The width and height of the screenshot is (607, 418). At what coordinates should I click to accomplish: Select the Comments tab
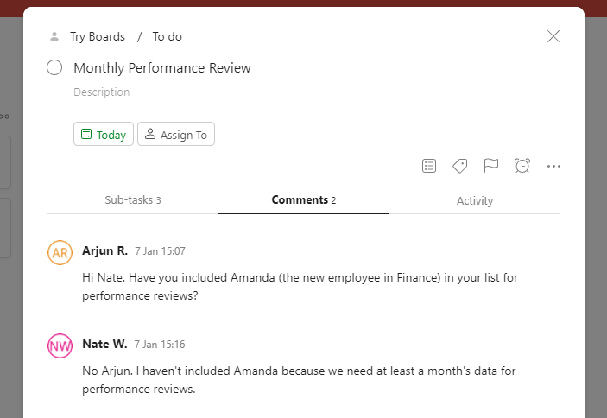pos(303,200)
